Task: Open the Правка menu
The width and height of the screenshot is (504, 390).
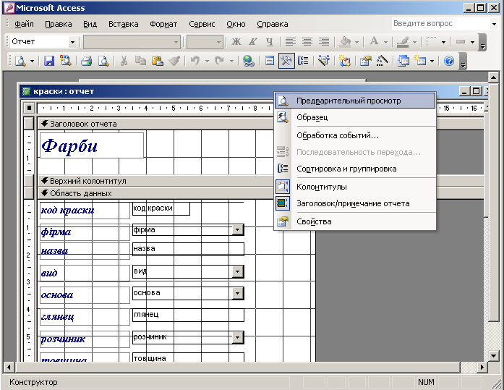Action: pyautogui.click(x=59, y=24)
